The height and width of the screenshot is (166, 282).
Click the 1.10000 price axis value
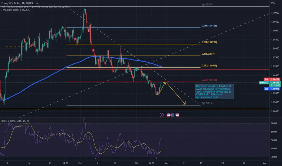tap(275, 13)
